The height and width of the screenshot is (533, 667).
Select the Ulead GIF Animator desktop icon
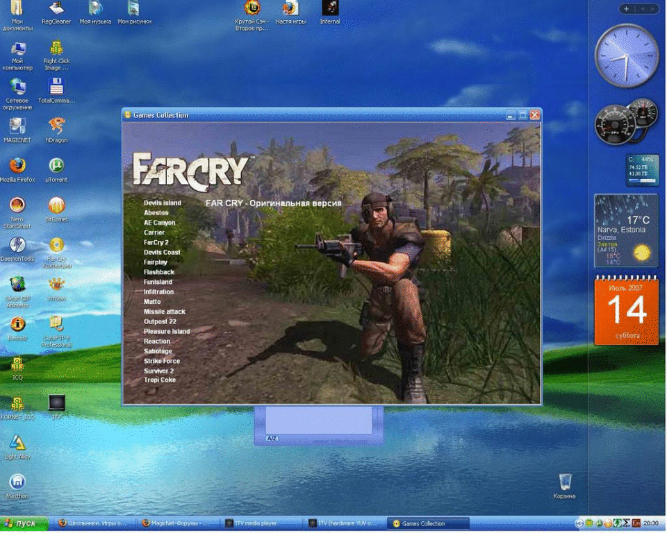point(17,292)
